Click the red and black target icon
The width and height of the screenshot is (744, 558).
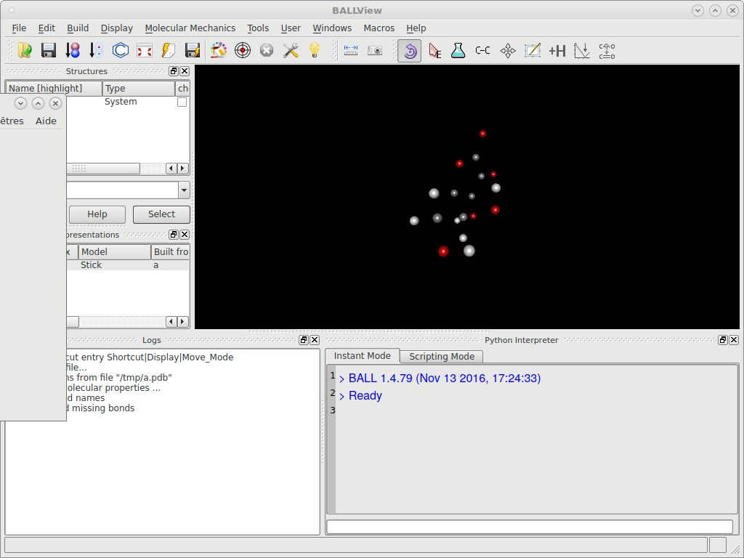click(x=243, y=50)
